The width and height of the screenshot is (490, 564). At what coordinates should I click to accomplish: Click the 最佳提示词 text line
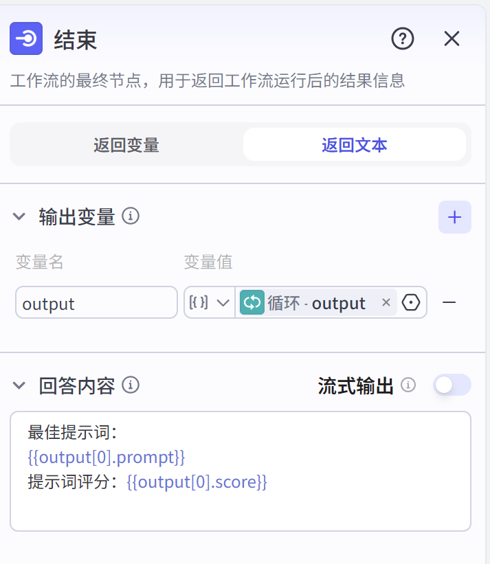coord(72,432)
